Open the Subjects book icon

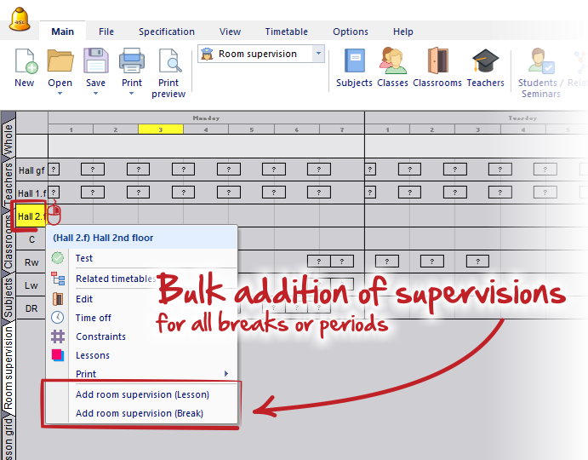(x=354, y=62)
